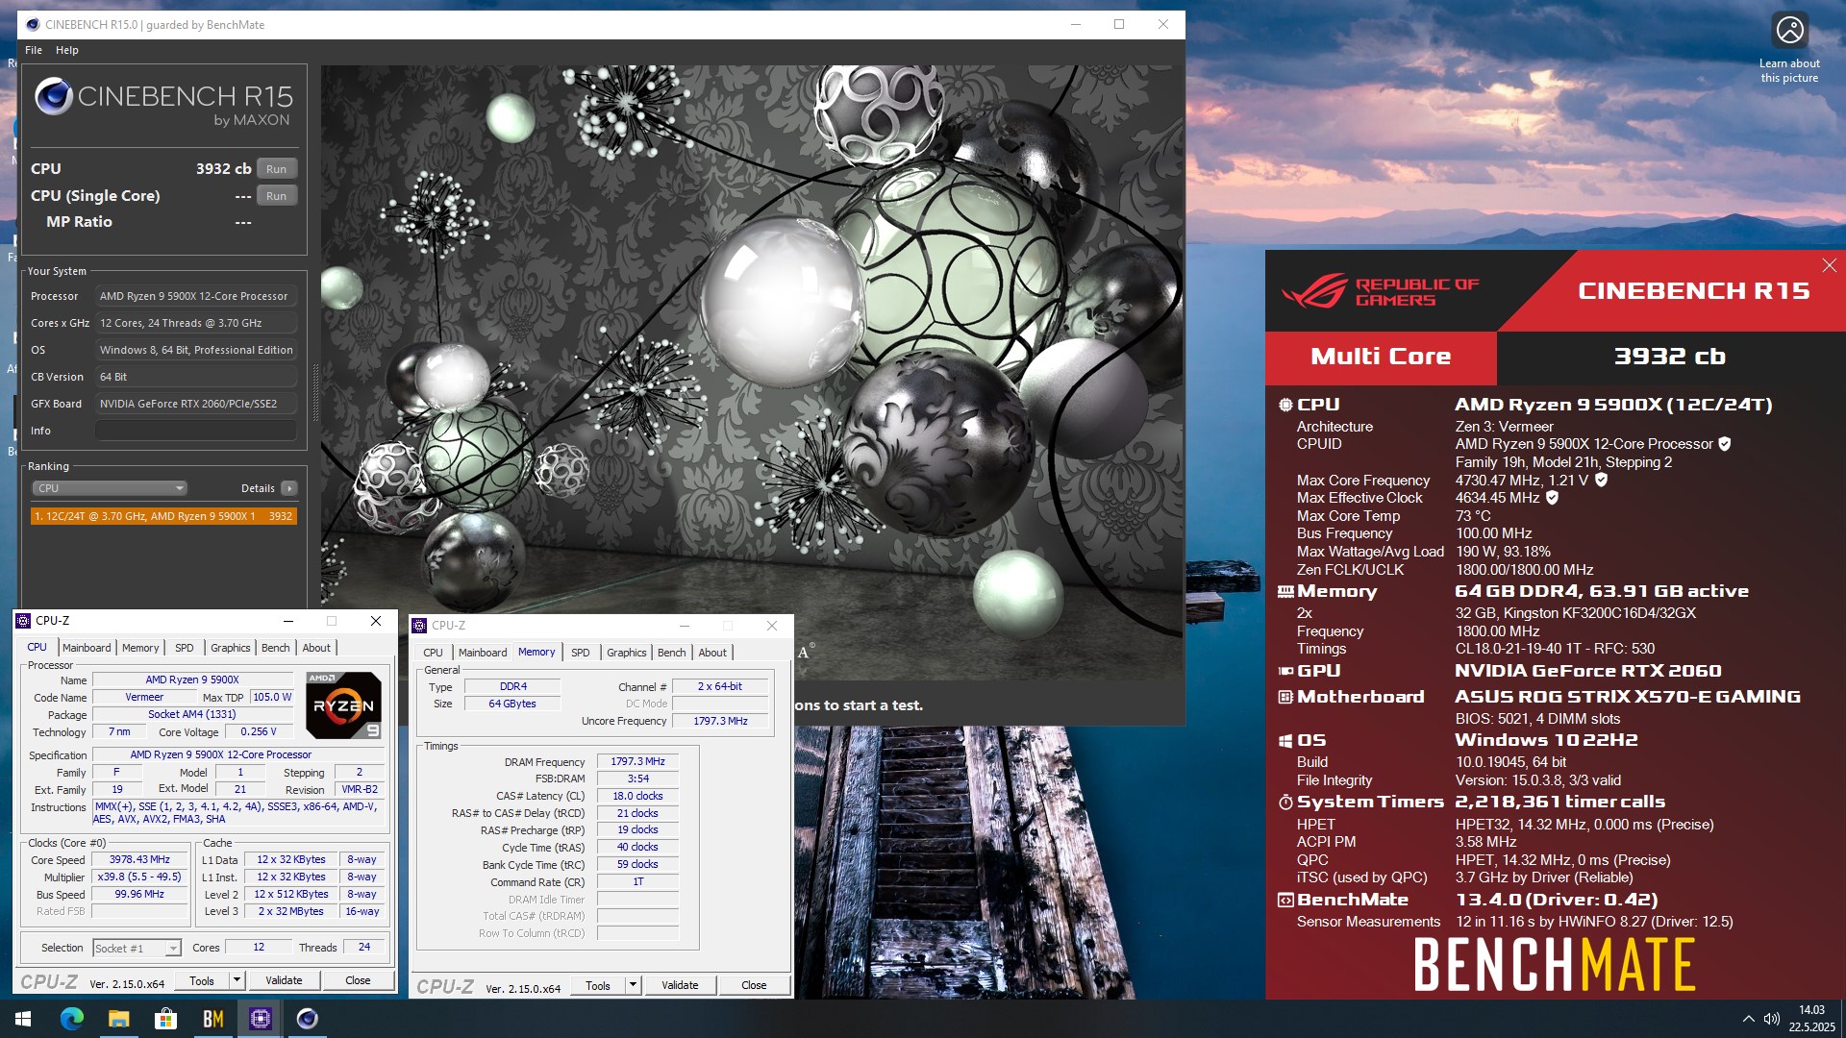Open the volume control in the tray
The width and height of the screenshot is (1846, 1038).
[1771, 1019]
